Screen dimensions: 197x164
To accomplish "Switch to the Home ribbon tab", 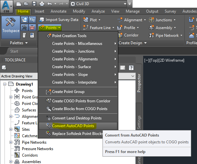I will click(23, 11).
